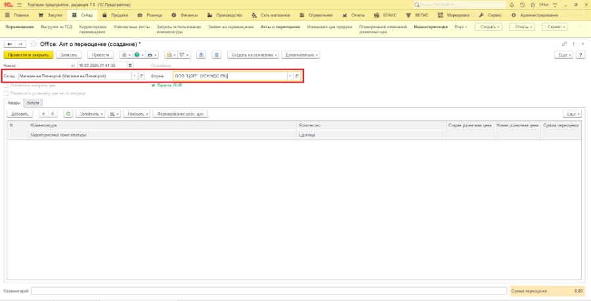Open the favorites star in the title bar
This screenshot has height=301, width=591.
coord(533,5)
